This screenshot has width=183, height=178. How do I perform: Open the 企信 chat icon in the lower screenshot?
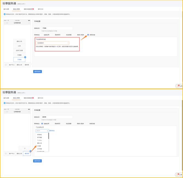click(179, 174)
